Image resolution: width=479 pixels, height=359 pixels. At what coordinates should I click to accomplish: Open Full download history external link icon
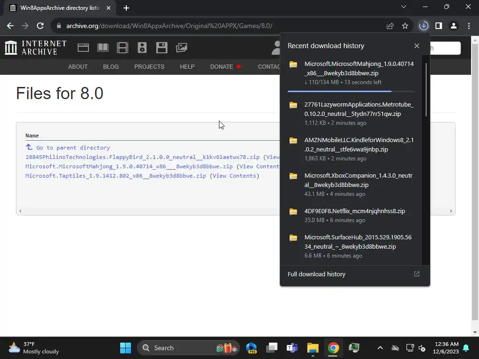point(417,274)
